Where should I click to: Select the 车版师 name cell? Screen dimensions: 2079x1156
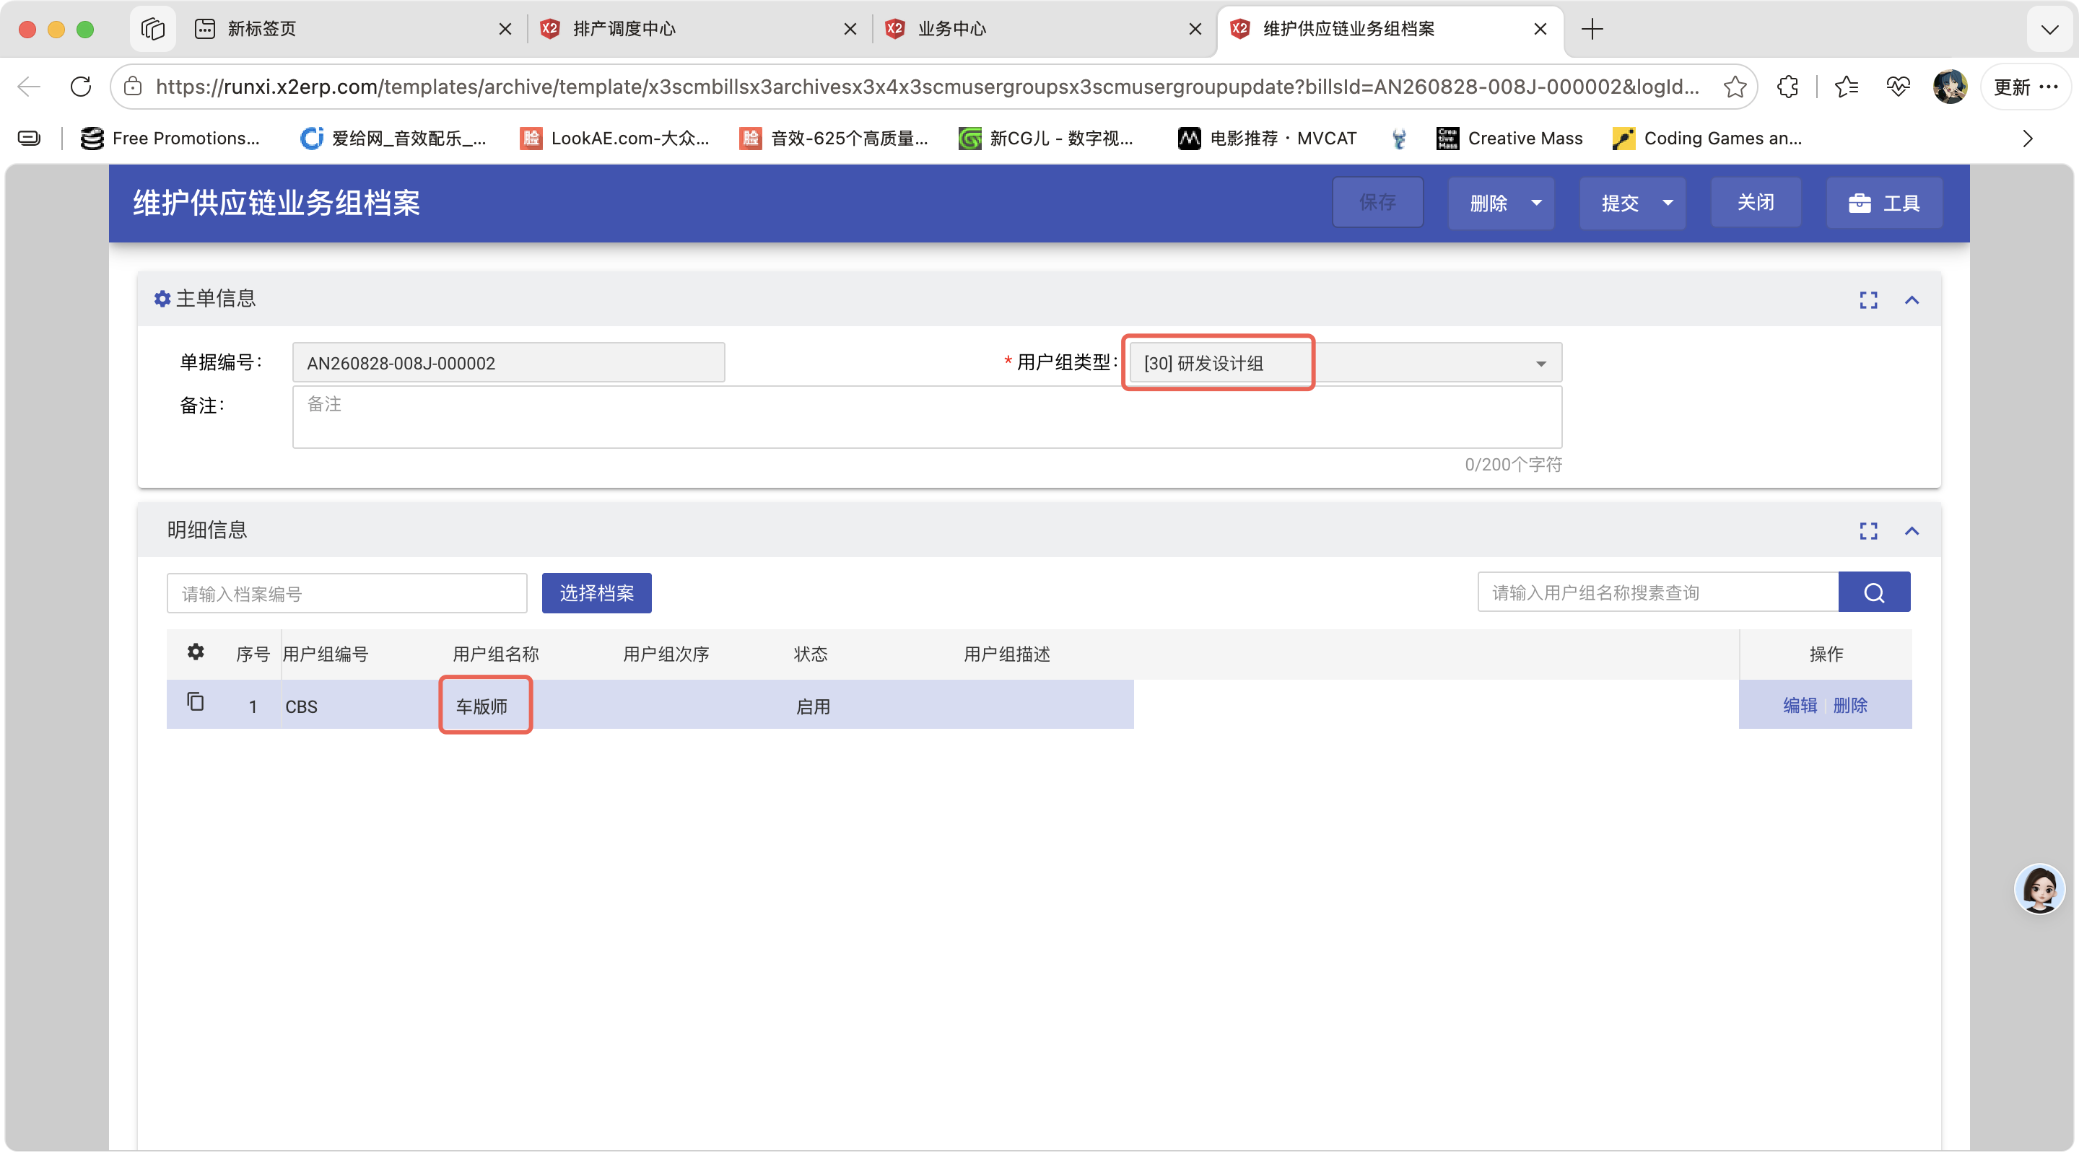pyautogui.click(x=481, y=706)
